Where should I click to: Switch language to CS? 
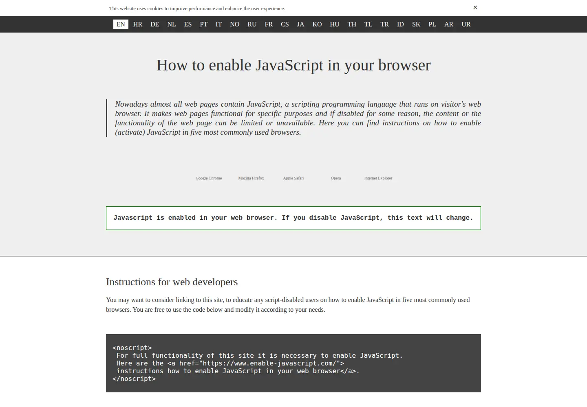(x=285, y=24)
